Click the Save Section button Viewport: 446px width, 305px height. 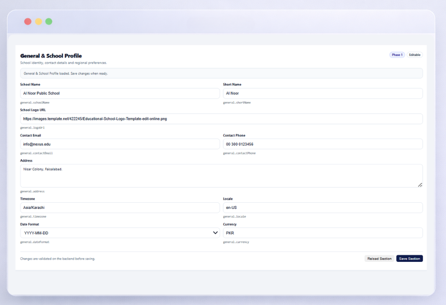[409, 259]
